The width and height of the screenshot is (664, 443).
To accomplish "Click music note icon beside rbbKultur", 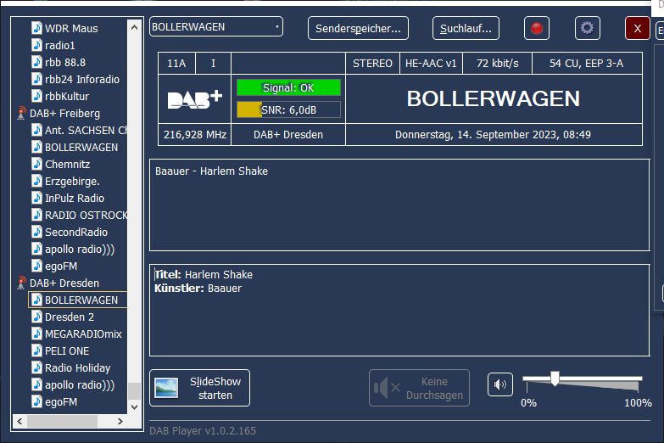I will pos(36,96).
